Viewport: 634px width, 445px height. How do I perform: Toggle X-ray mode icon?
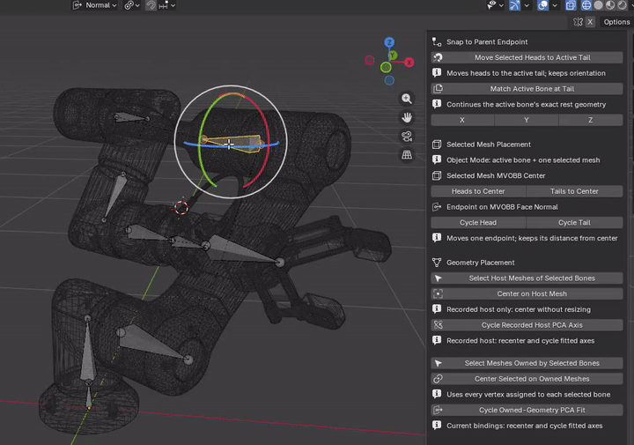571,5
